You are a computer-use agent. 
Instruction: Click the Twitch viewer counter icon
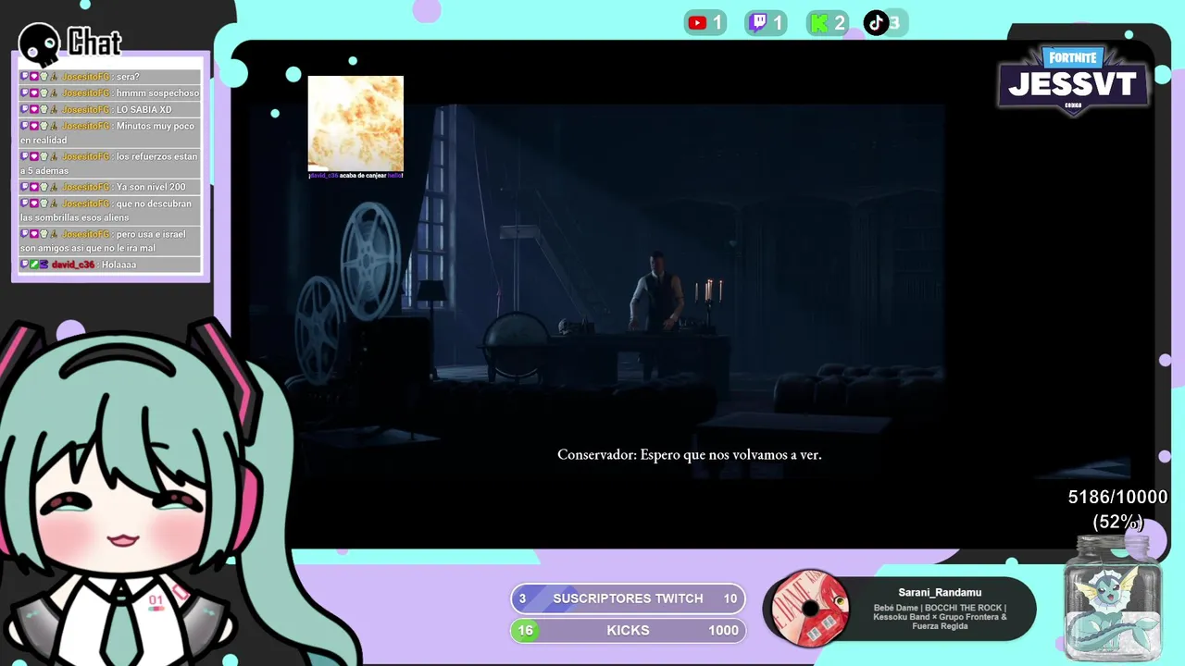click(x=758, y=23)
